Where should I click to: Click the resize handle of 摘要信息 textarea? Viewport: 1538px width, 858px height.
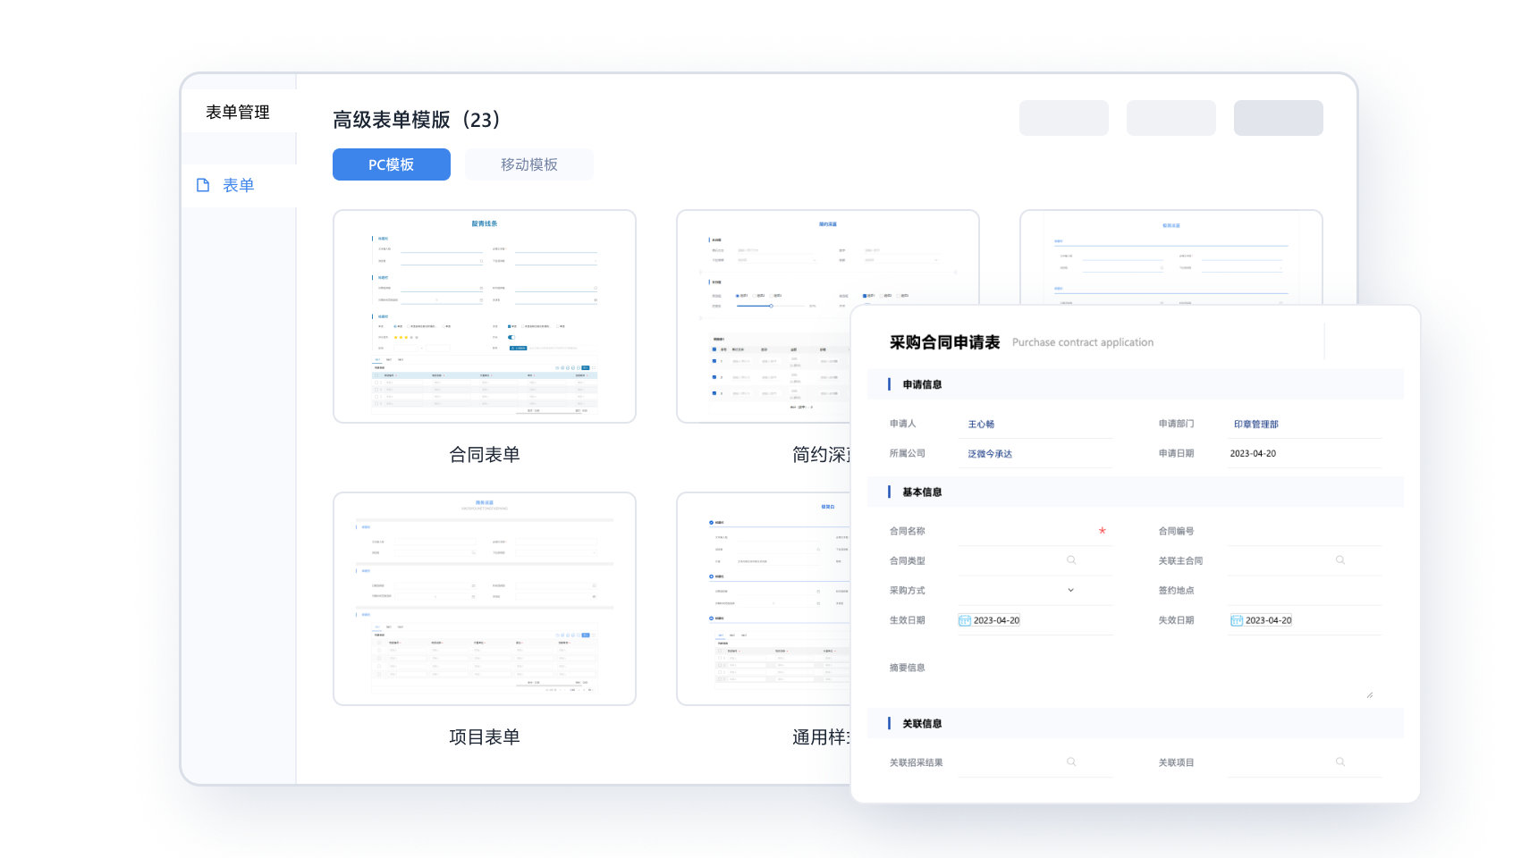click(x=1370, y=694)
